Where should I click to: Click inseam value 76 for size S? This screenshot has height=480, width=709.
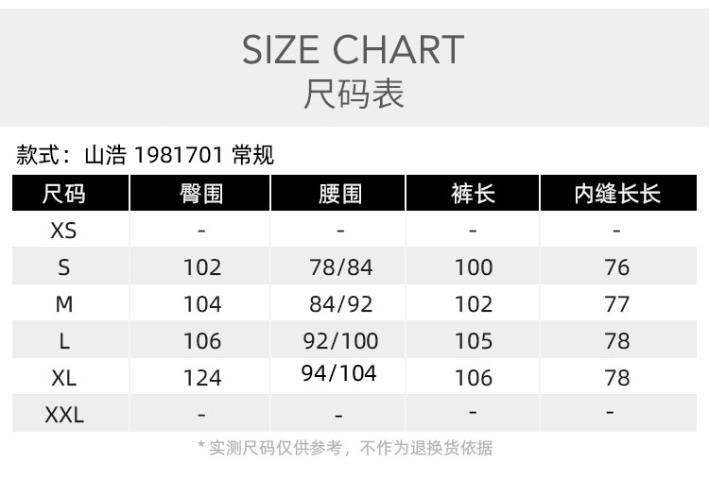(x=617, y=267)
